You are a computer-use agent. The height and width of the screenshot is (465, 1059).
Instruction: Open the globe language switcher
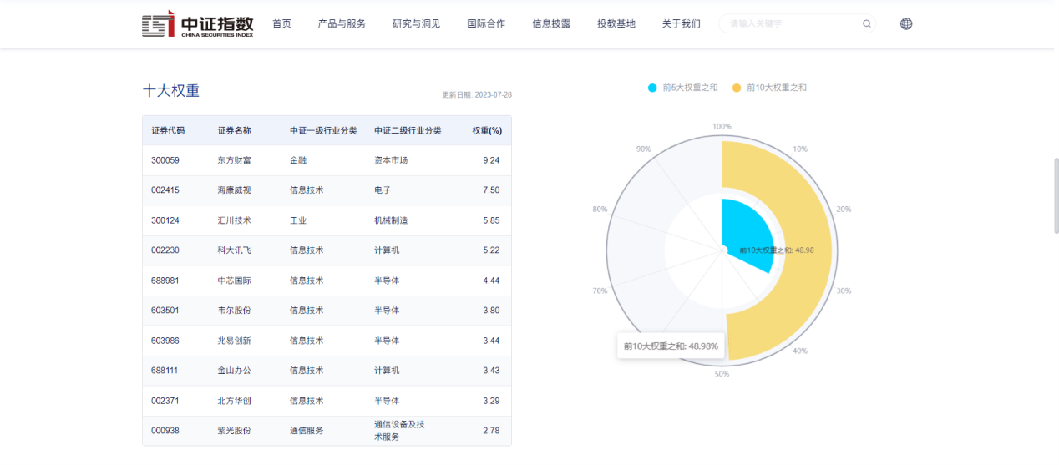click(906, 24)
